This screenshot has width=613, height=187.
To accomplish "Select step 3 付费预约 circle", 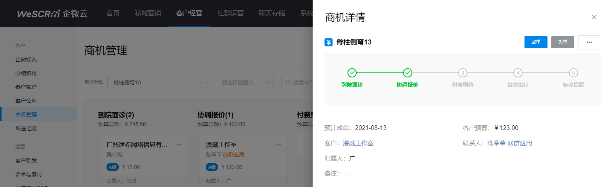I will tap(462, 73).
